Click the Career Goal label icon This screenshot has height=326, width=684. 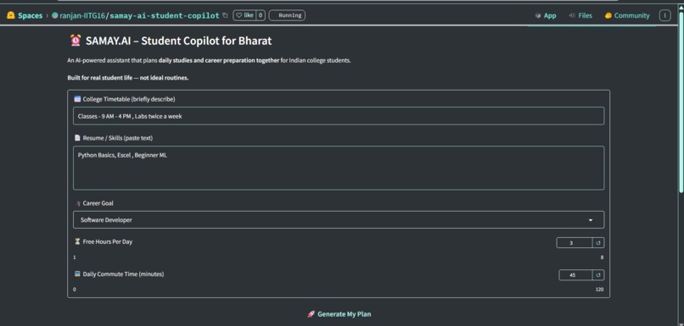tap(77, 203)
